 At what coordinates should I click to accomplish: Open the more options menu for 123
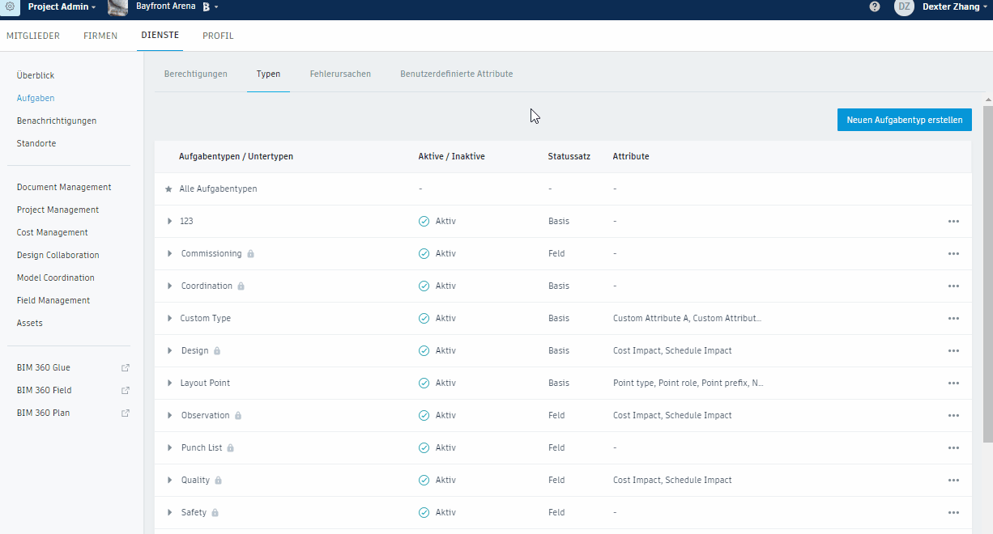point(953,221)
